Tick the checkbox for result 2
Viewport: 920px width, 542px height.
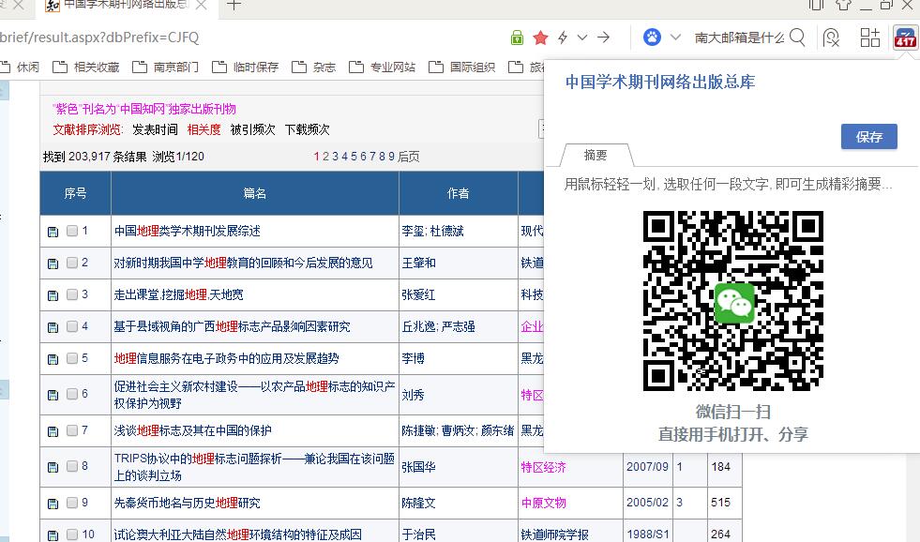[72, 263]
